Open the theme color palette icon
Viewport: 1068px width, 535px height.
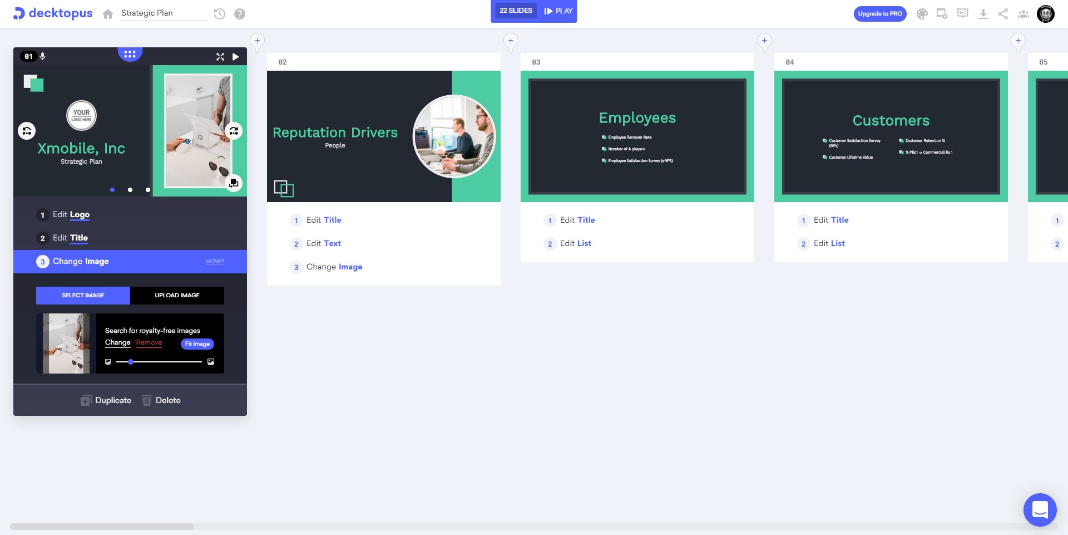coord(922,14)
